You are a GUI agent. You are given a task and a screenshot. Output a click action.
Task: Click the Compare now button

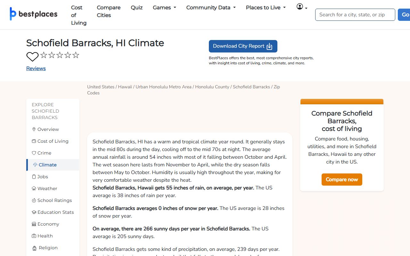(x=342, y=180)
